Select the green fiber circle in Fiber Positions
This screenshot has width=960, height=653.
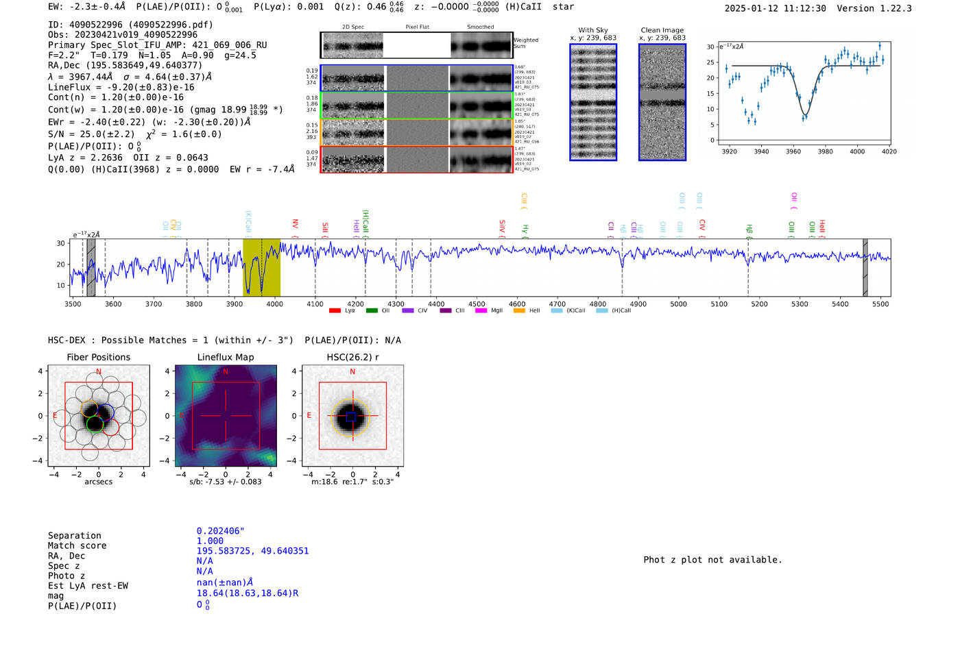(x=95, y=424)
